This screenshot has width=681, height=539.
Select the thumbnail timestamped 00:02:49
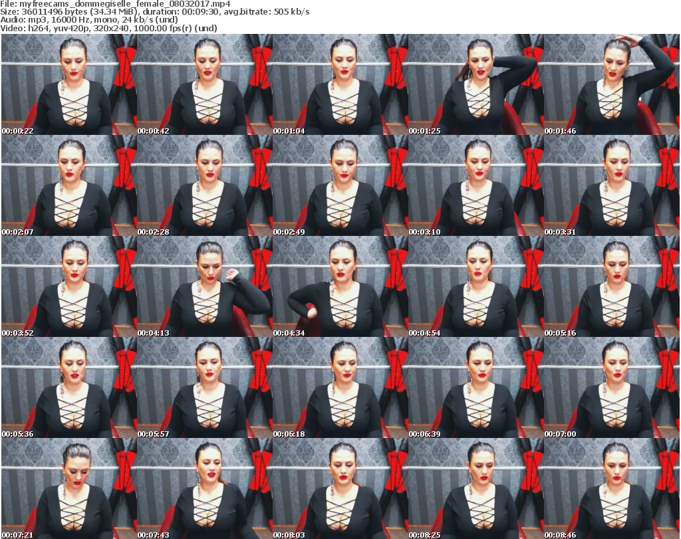tap(340, 185)
